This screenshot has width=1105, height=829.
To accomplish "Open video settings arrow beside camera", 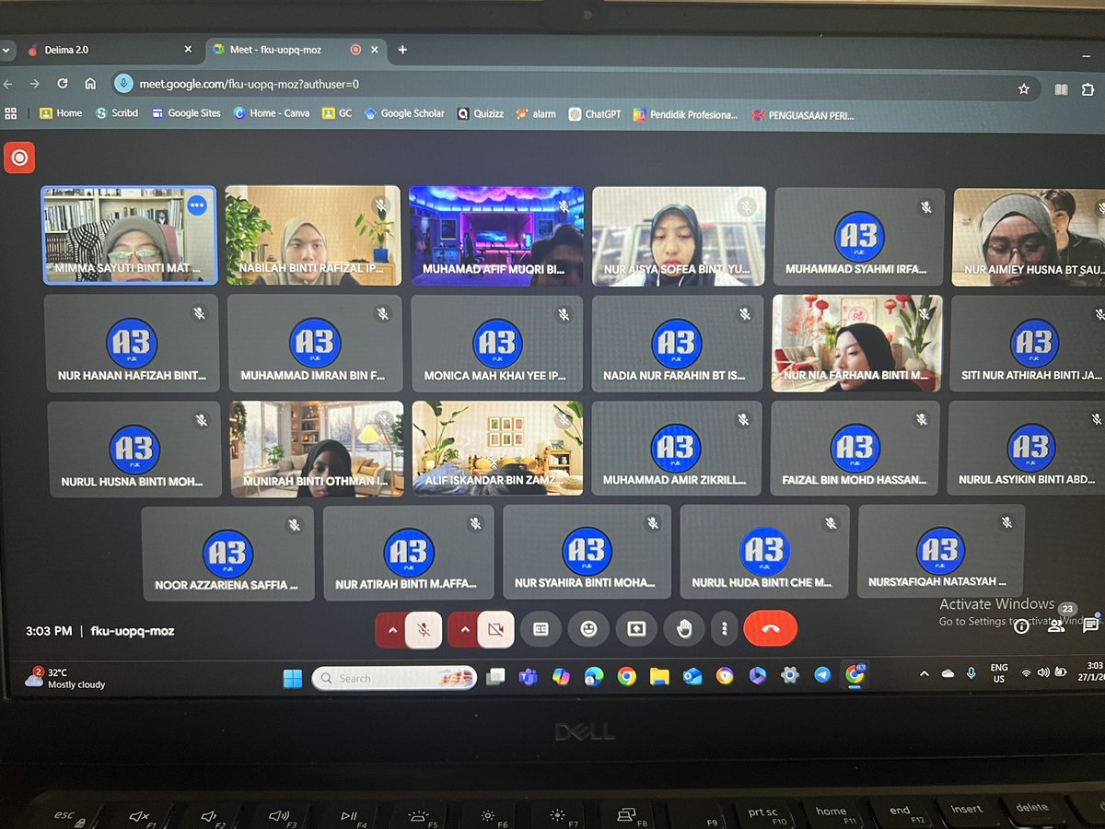I will click(x=463, y=630).
